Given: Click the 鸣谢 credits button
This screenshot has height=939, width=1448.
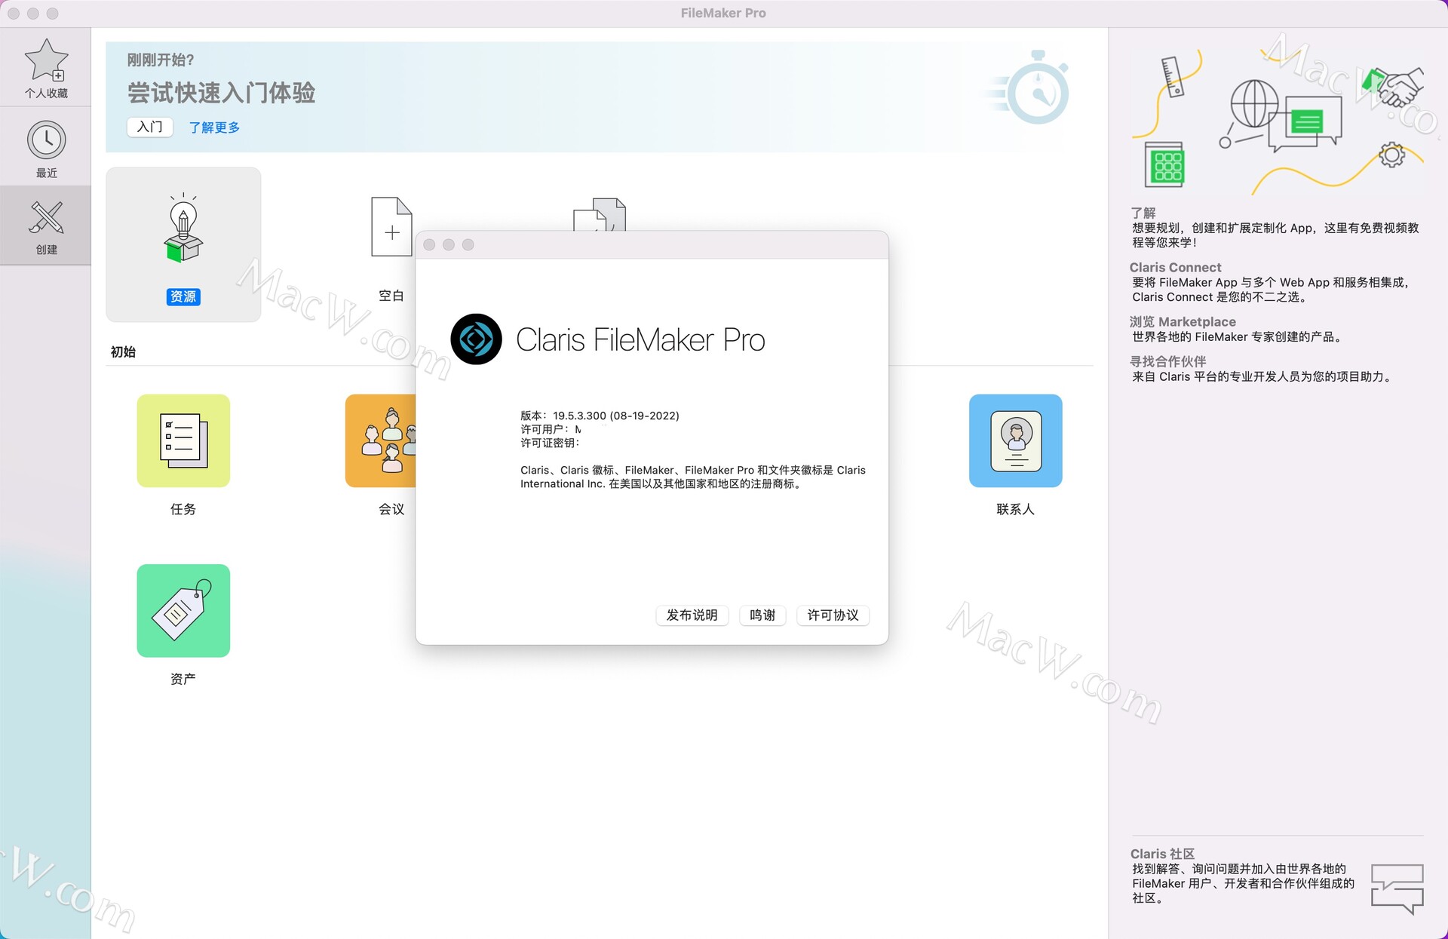Looking at the screenshot, I should pyautogui.click(x=762, y=615).
